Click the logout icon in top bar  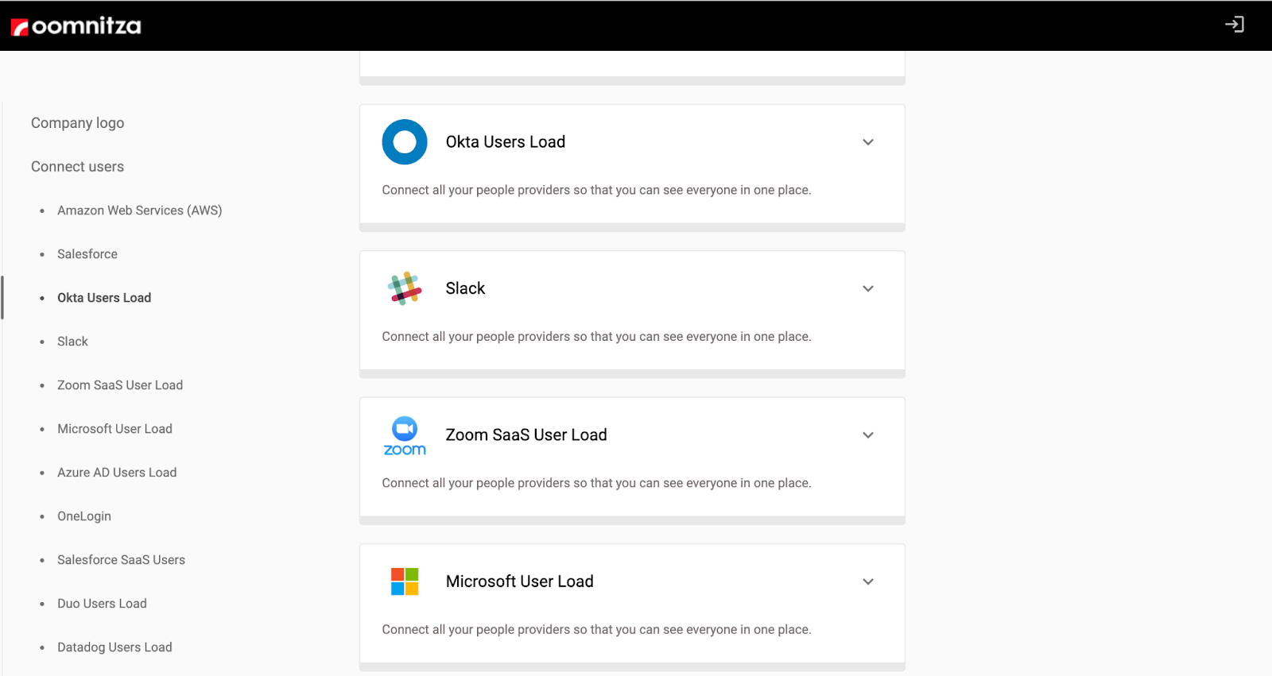1234,25
